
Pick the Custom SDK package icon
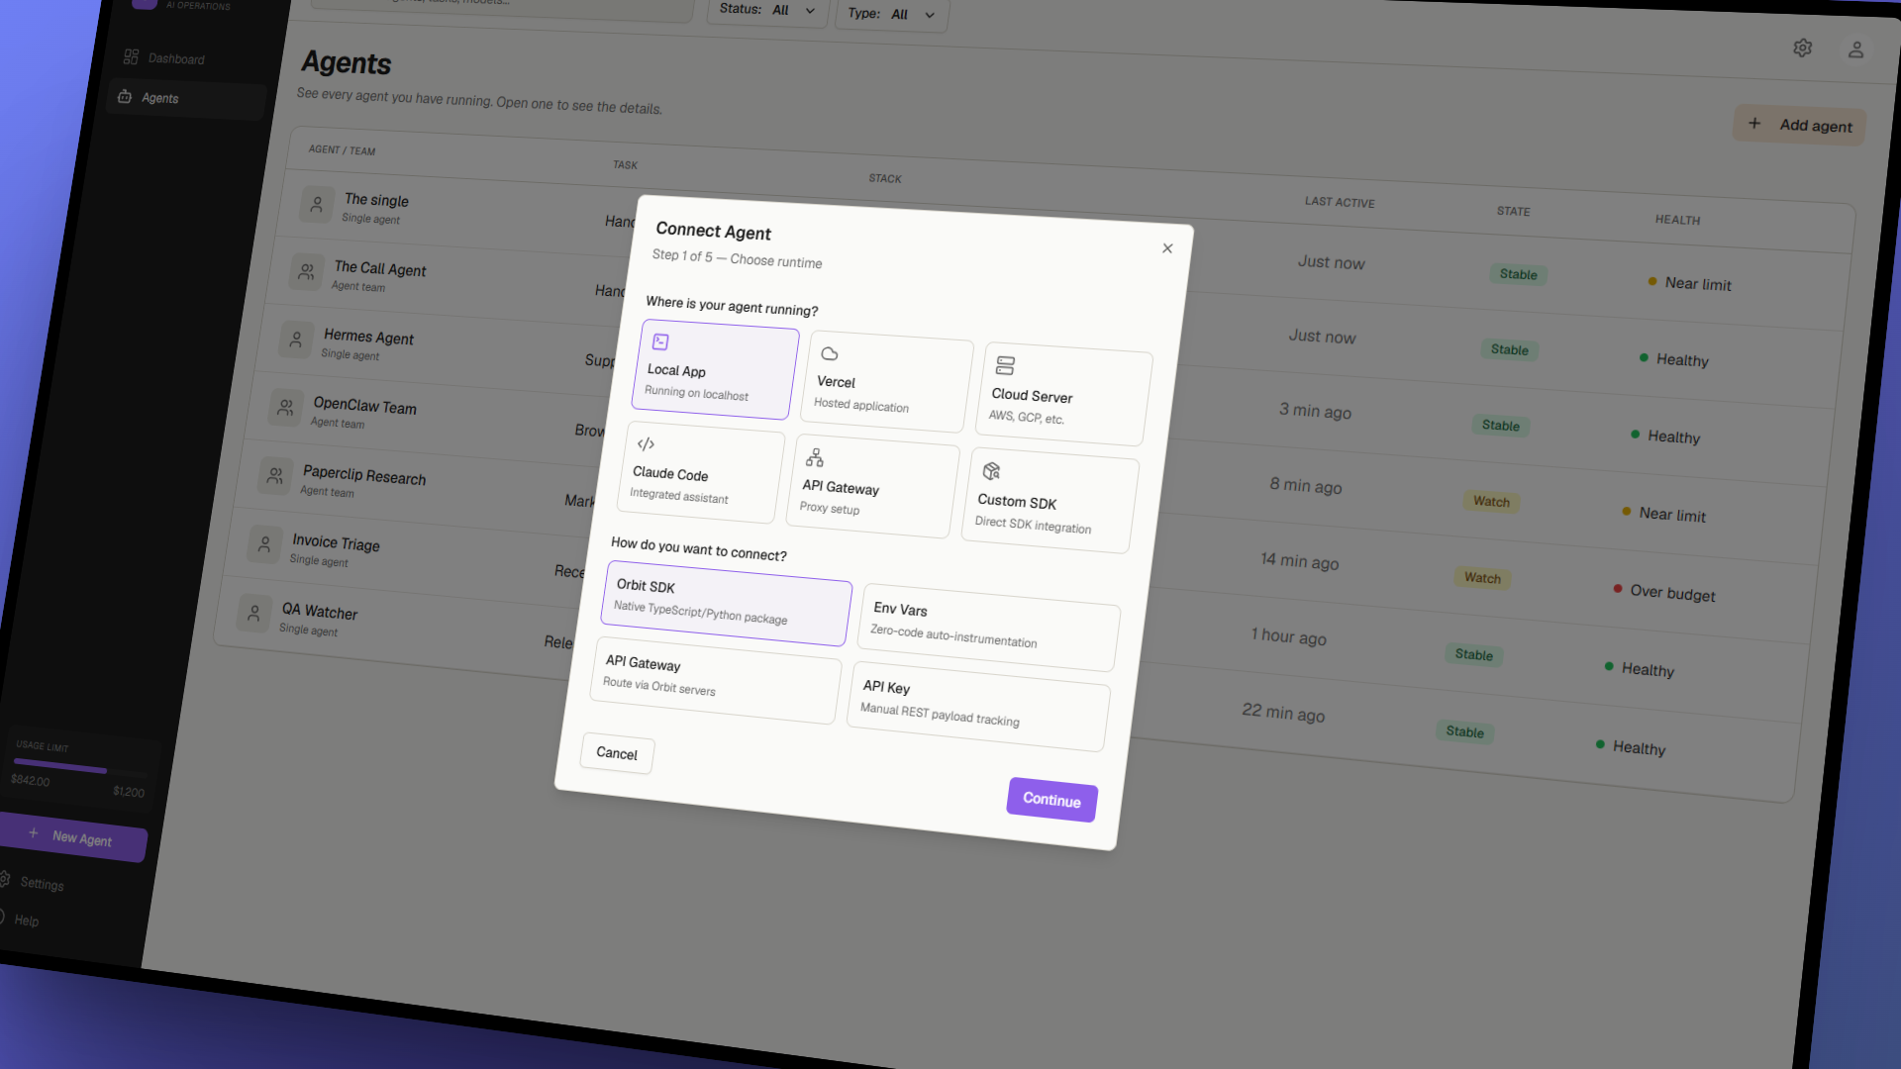[x=991, y=471]
